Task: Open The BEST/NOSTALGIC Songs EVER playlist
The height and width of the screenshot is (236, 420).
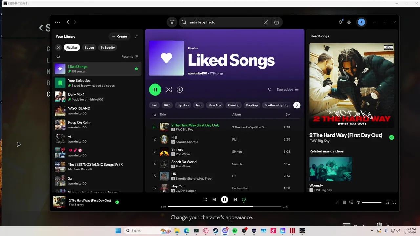Action: click(x=97, y=167)
